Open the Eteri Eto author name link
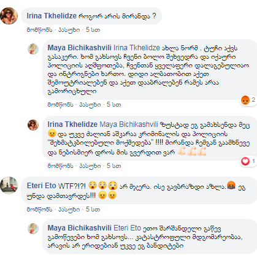Viewport: 257px width, 255px height. pos(42,186)
